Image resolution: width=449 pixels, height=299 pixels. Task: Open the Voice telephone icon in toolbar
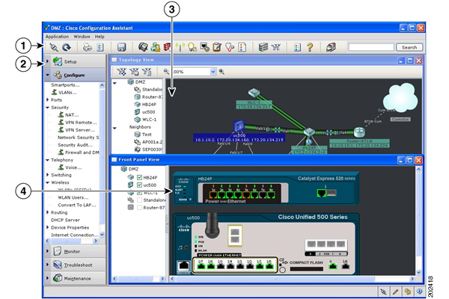pos(143,47)
